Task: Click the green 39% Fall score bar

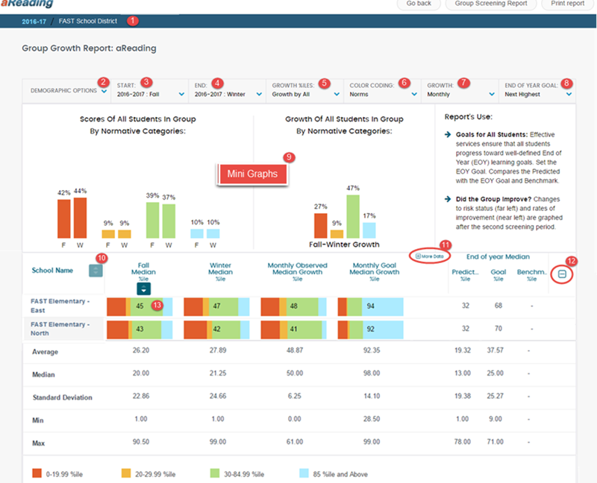Action: coord(153,220)
